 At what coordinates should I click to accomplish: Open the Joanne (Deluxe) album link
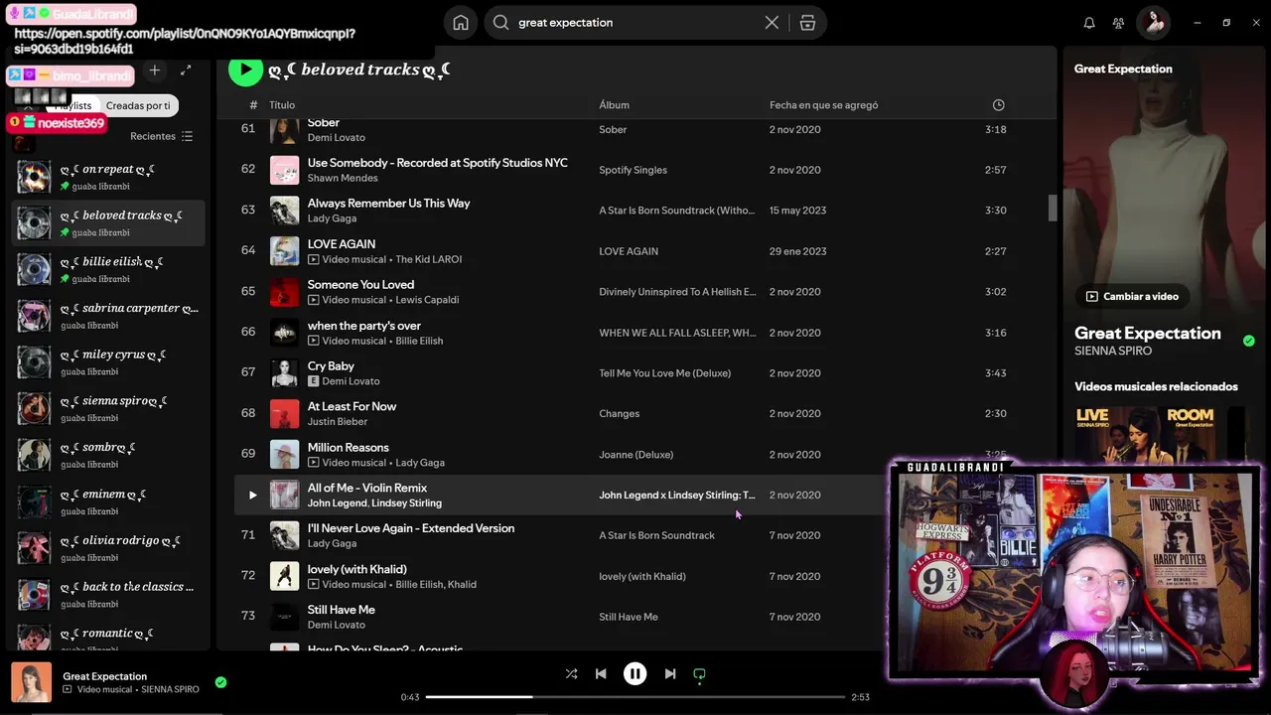point(636,455)
